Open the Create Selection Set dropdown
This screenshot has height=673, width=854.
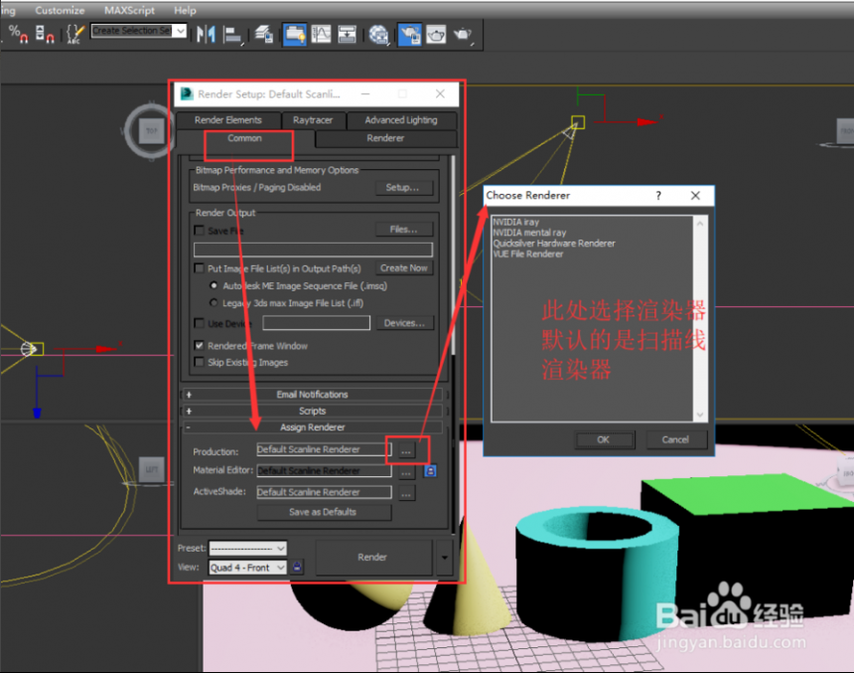click(x=181, y=31)
